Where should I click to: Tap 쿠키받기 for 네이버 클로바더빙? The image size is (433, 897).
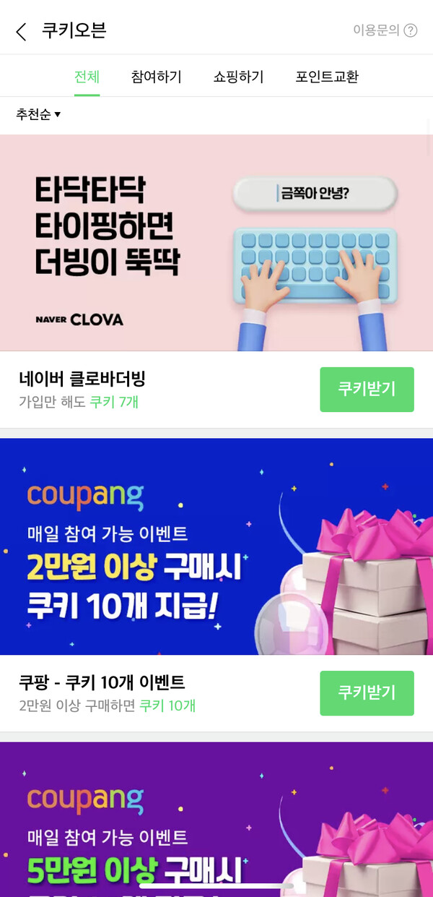[x=367, y=390]
